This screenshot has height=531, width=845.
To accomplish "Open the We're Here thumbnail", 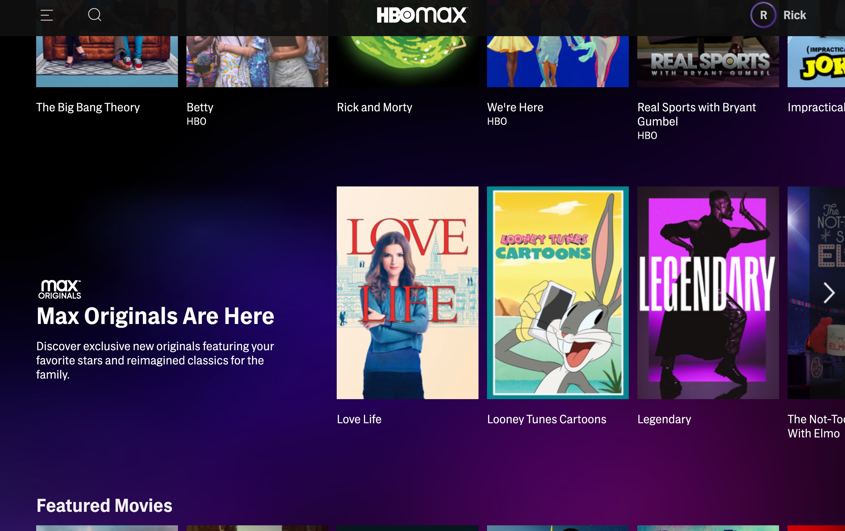I will coord(558,61).
